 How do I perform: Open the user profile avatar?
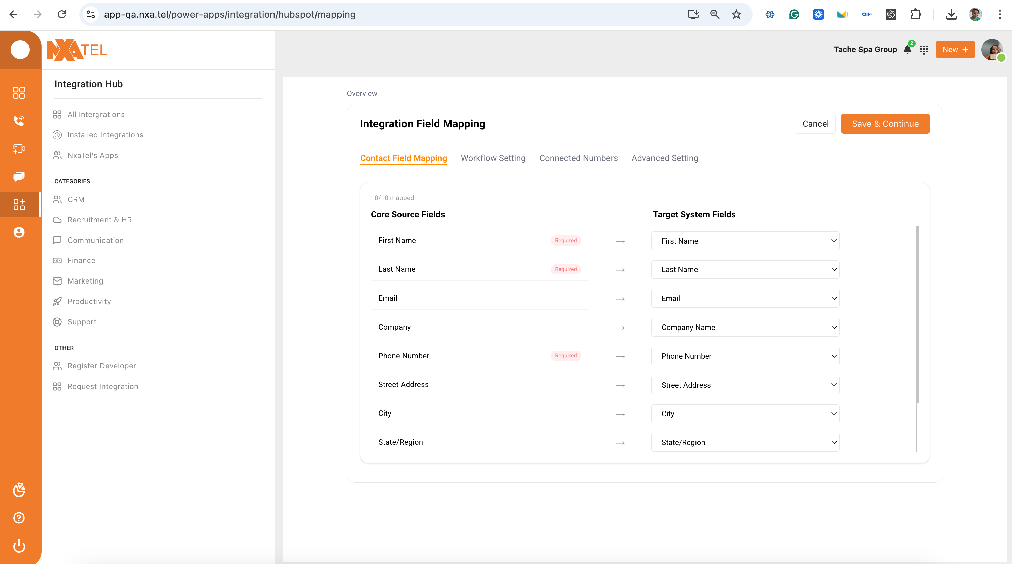coord(992,49)
